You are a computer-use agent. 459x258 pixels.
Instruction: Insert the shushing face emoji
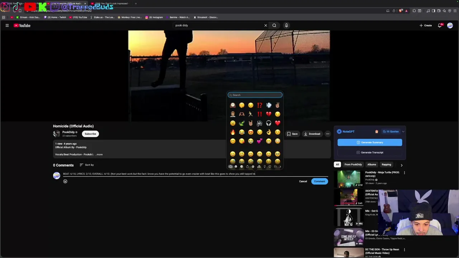point(242,105)
